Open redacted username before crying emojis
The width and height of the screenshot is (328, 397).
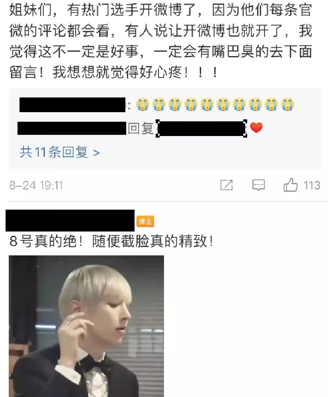coord(72,105)
